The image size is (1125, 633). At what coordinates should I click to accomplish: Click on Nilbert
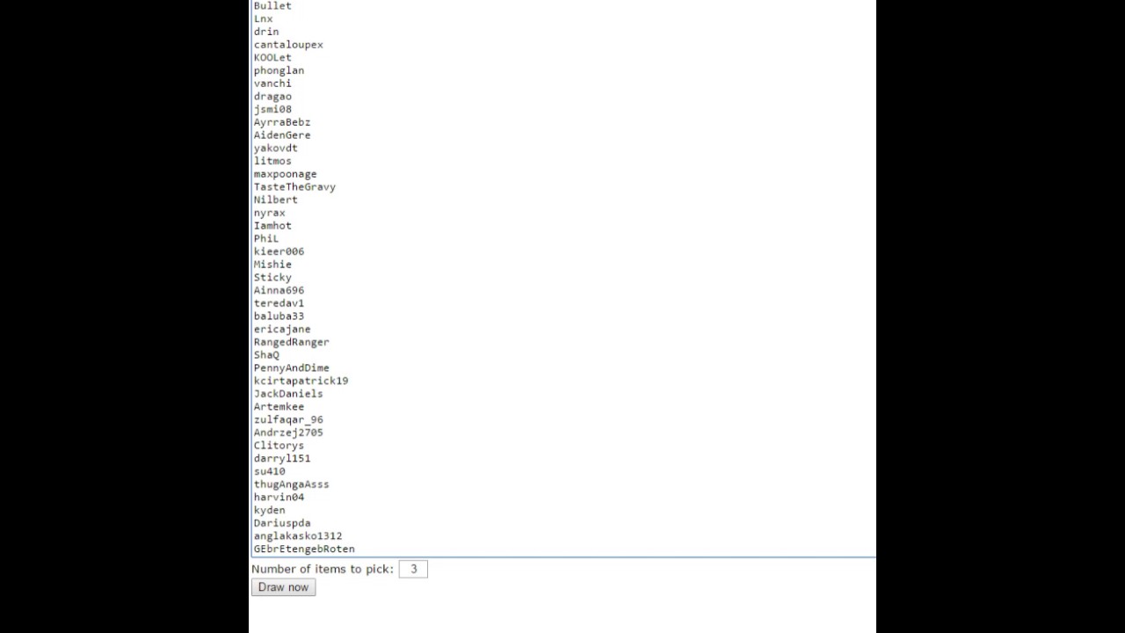[276, 200]
